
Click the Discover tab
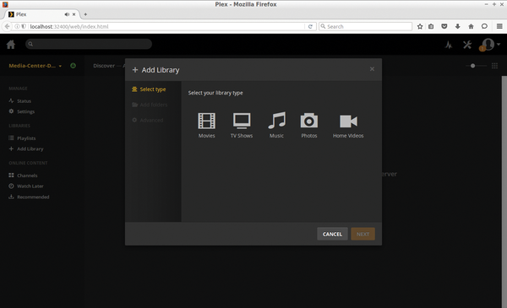point(104,66)
